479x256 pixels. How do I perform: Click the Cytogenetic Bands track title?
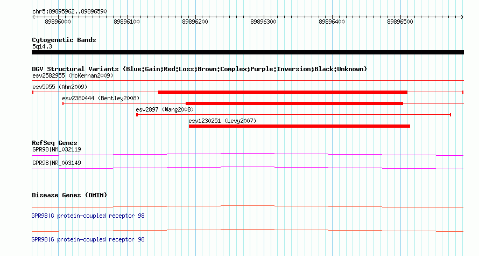[64, 40]
